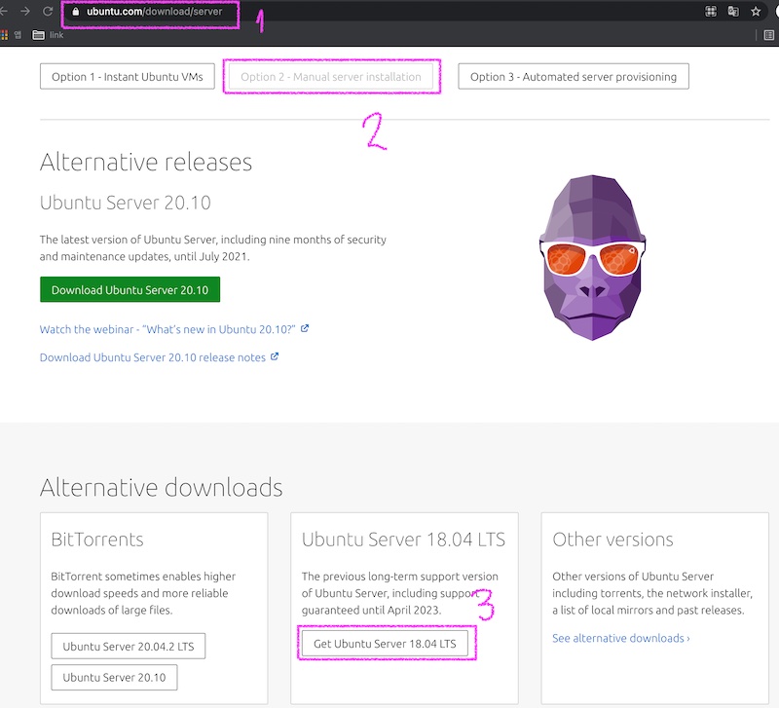Click the 'Ubuntu Server 18.04 LTS' card title
Screen dimensions: 779x708
[403, 540]
